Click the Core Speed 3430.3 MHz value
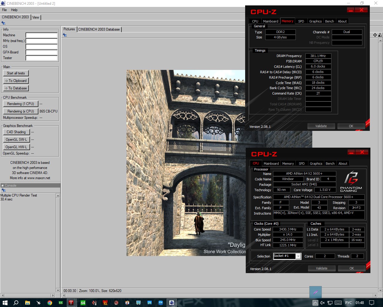Screen dimensions: 383x307 click(288, 229)
